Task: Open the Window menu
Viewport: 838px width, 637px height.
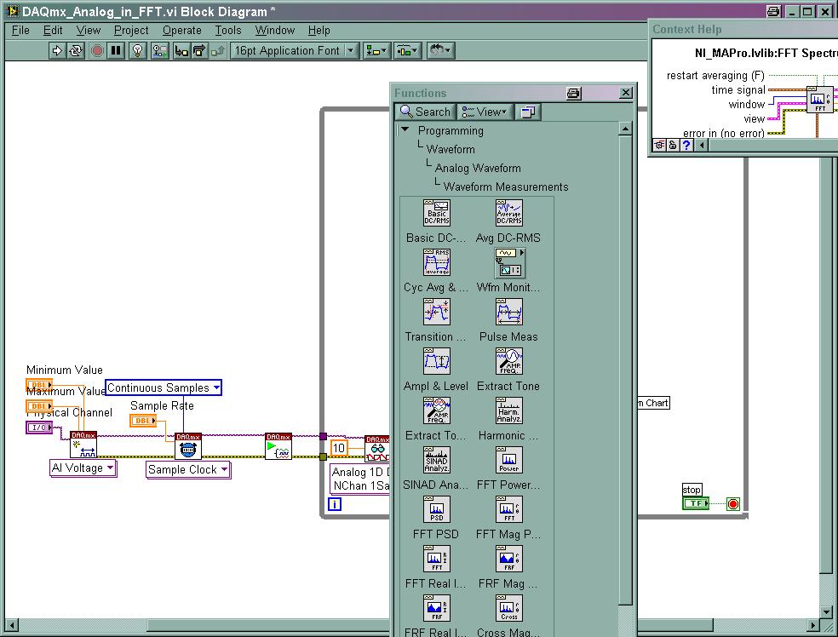Action: click(275, 30)
